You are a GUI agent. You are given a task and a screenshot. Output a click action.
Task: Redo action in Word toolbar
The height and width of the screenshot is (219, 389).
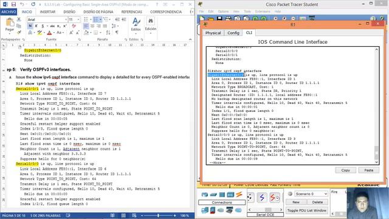point(33,4)
